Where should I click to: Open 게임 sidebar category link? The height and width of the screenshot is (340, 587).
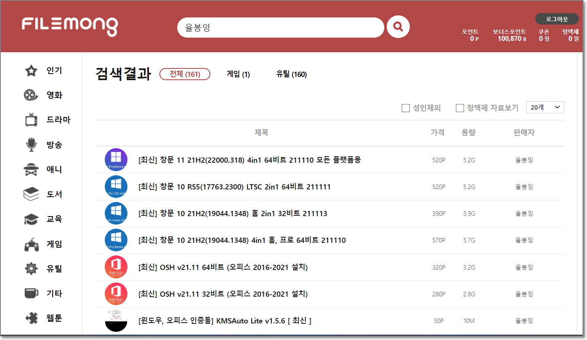click(x=55, y=244)
